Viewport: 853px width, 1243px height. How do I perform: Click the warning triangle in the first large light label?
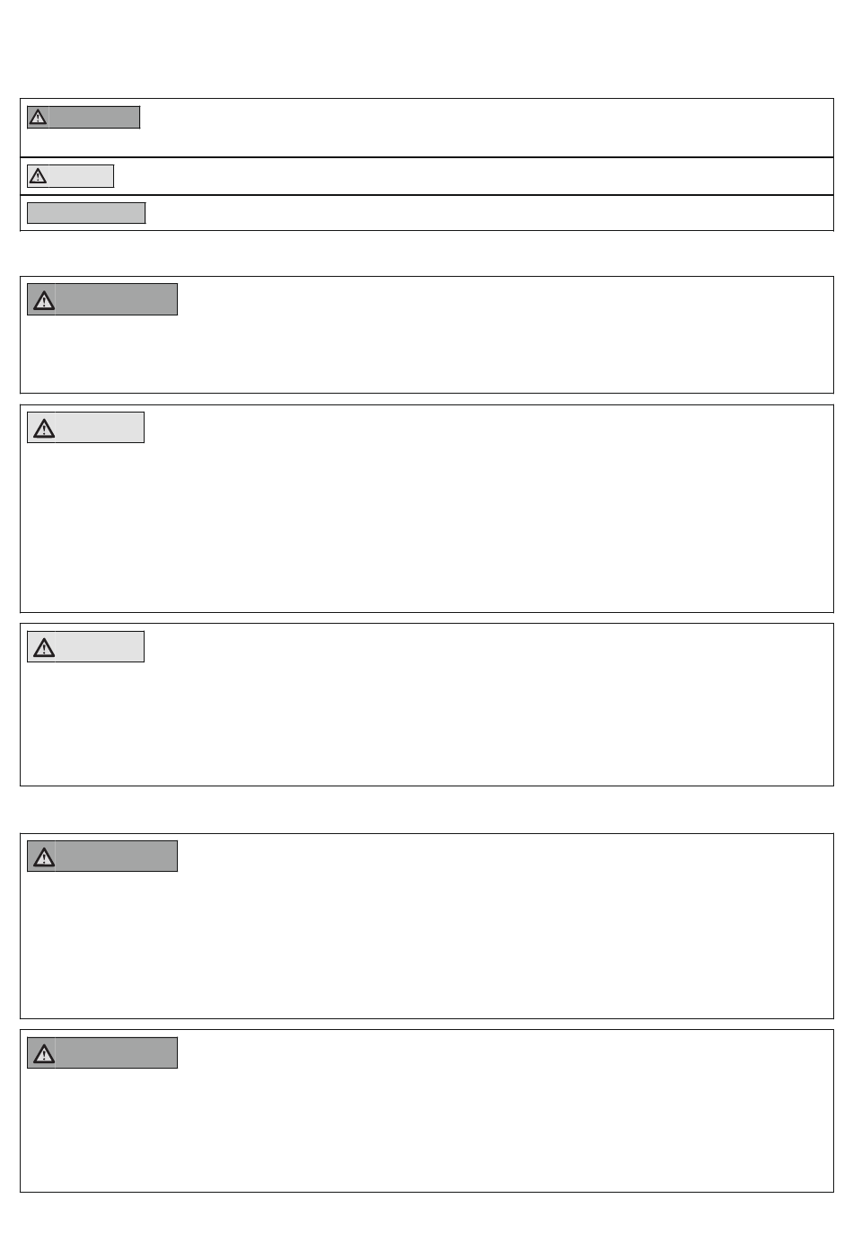point(43,428)
